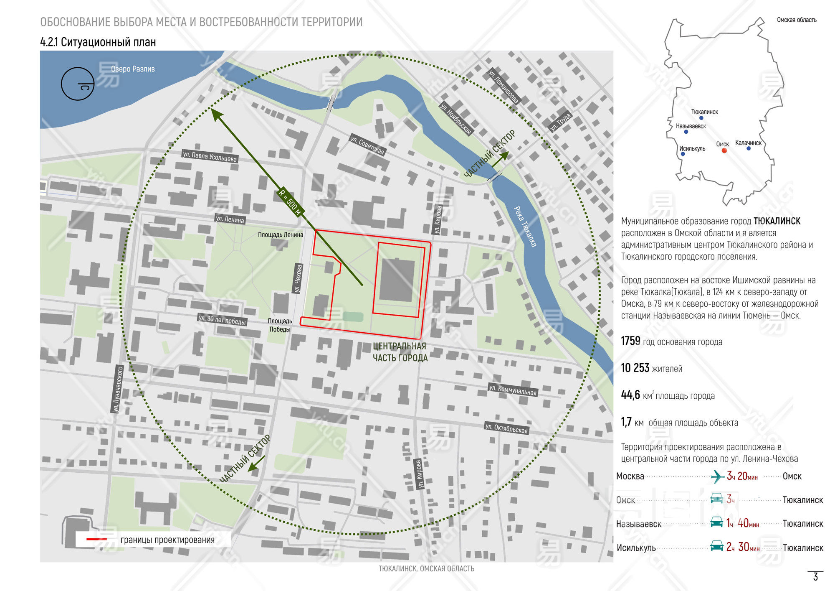Click the blue Называевск dot on region map
Screen dimensions: 835x591
pyautogui.click(x=686, y=132)
